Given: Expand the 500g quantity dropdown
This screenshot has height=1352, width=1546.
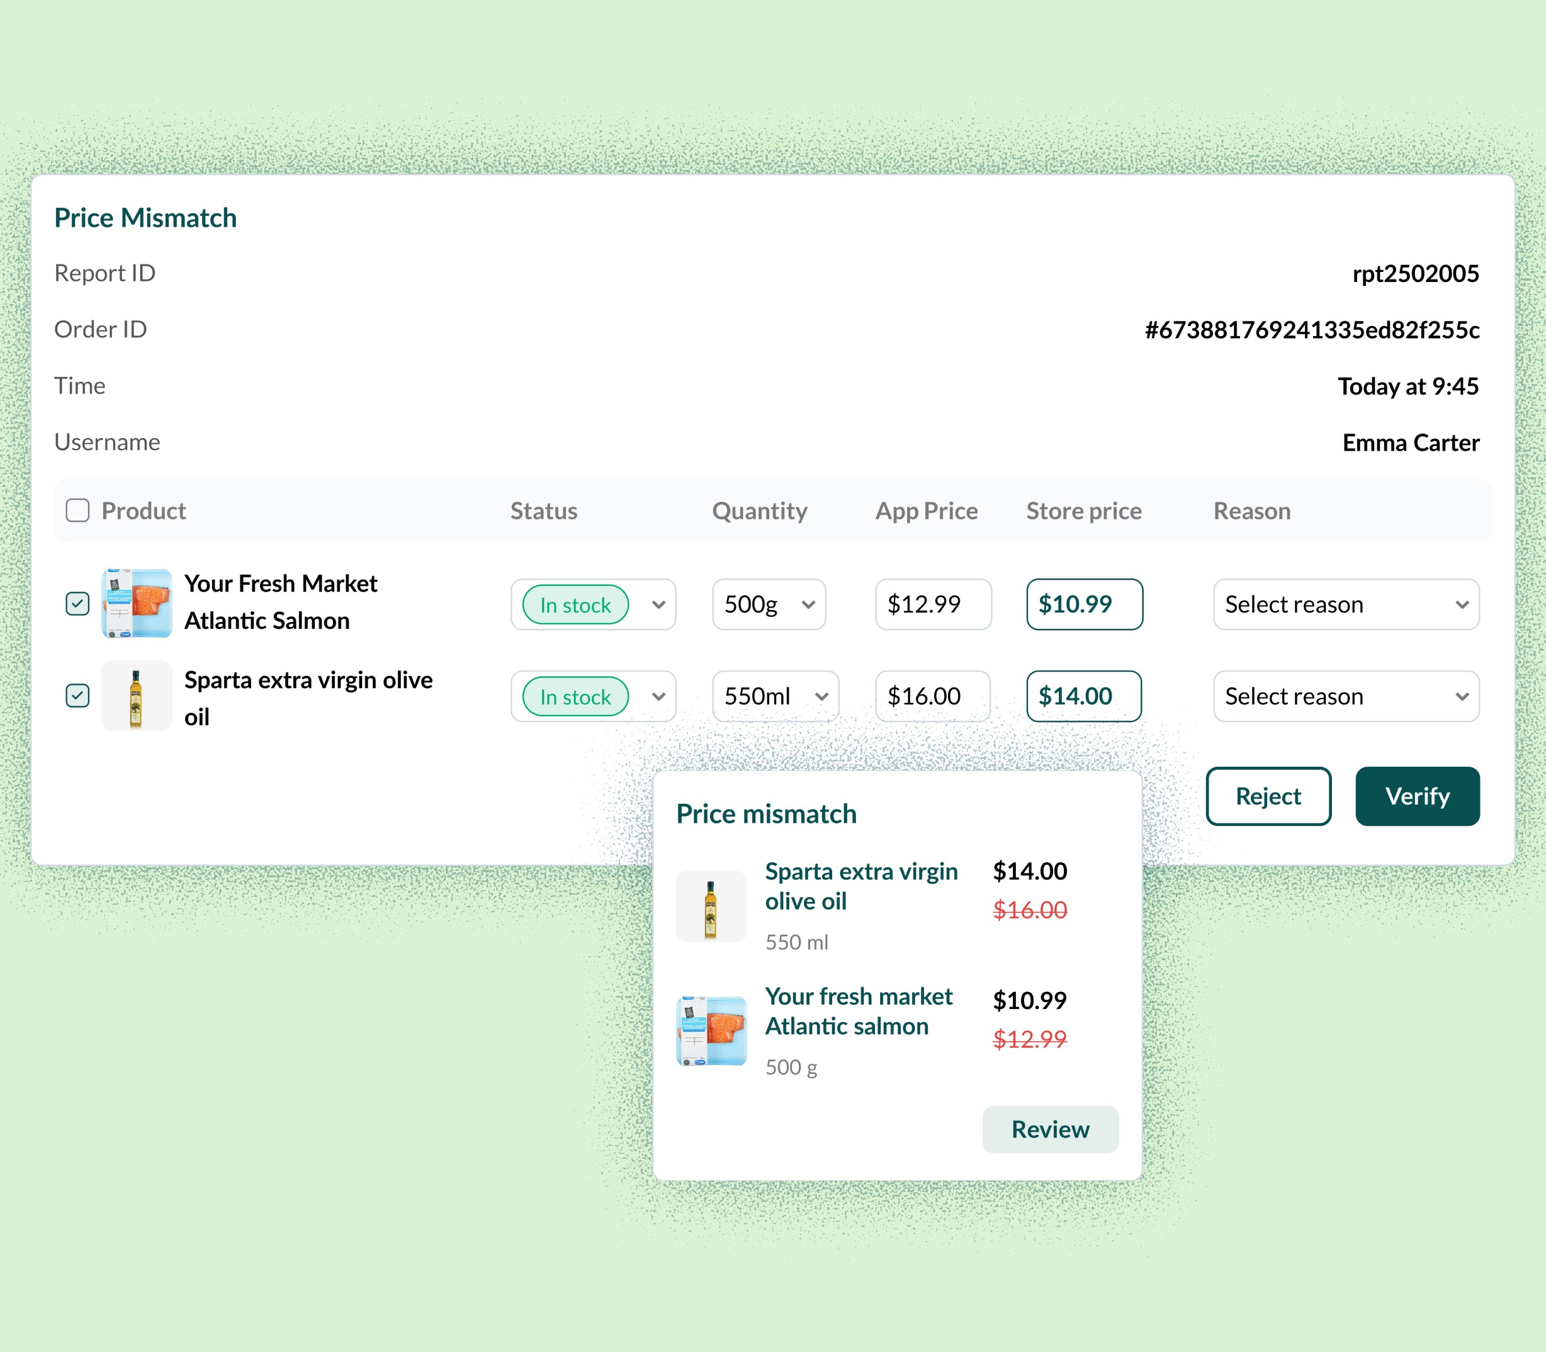Looking at the screenshot, I should (769, 604).
